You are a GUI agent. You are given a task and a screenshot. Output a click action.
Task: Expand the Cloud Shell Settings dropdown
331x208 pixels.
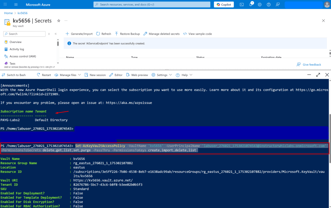click(x=162, y=75)
